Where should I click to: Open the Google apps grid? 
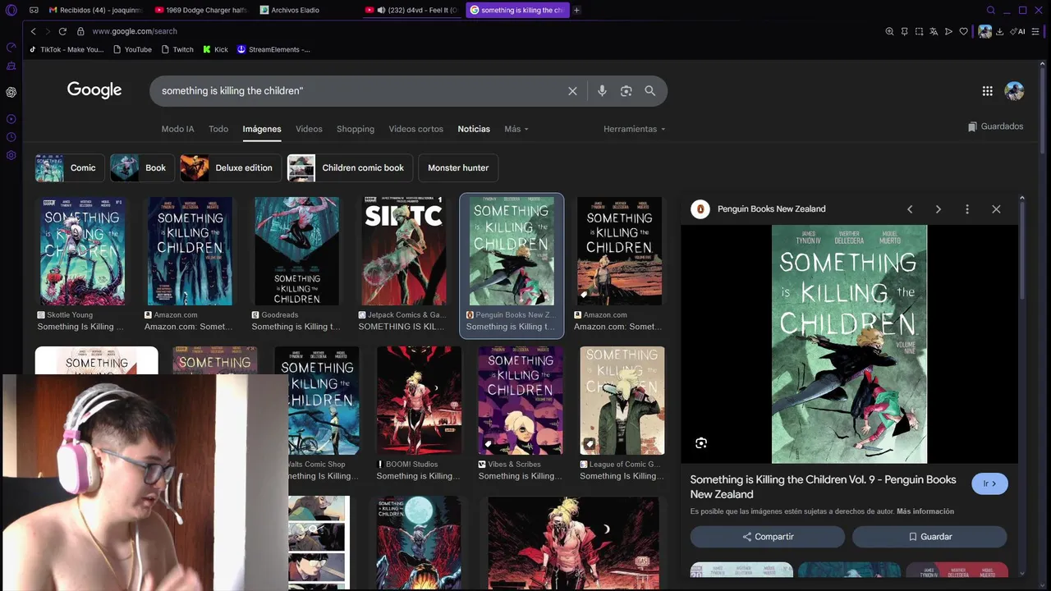point(987,91)
